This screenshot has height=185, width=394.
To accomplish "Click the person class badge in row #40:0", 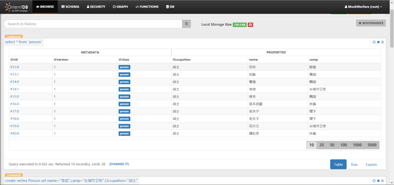I will (124, 134).
